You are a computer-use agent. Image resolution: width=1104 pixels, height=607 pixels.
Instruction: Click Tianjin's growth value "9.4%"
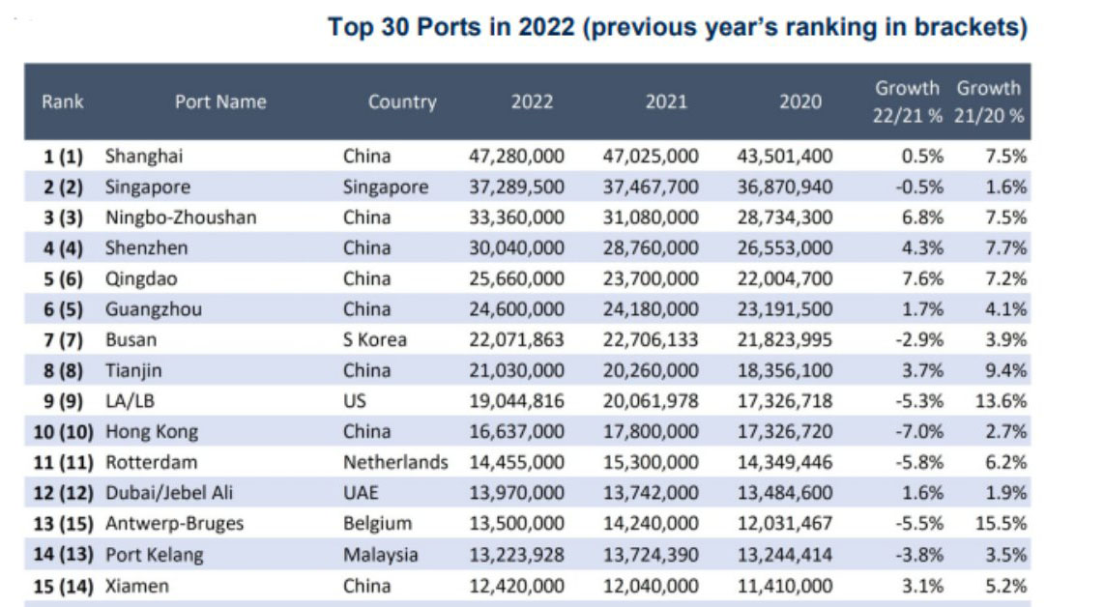point(1005,370)
